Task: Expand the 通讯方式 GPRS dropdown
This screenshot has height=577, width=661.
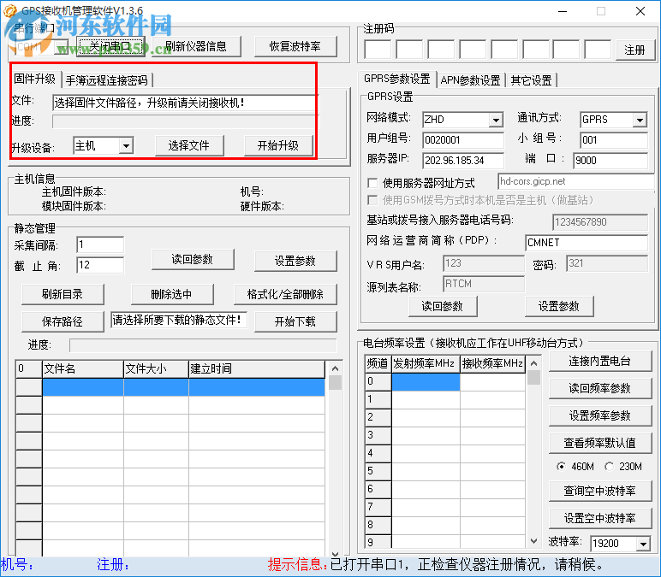Action: click(640, 120)
